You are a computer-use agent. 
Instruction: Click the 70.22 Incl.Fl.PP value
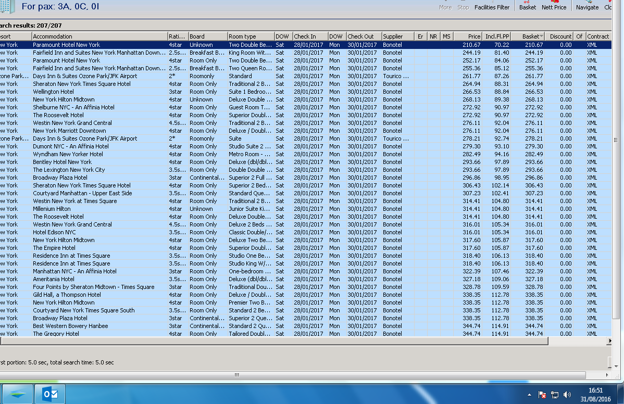click(502, 45)
